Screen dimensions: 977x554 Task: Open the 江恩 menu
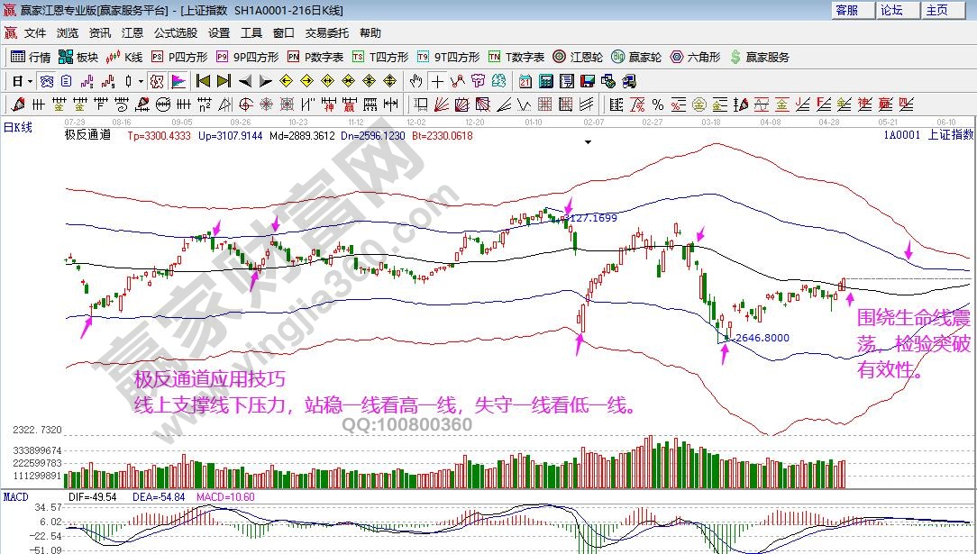click(132, 33)
